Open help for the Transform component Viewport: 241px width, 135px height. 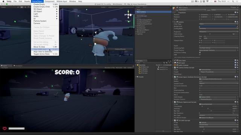235,12
